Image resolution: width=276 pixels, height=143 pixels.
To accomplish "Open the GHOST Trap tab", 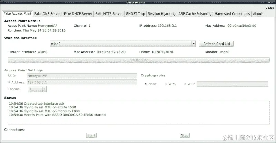I will click(135, 14).
